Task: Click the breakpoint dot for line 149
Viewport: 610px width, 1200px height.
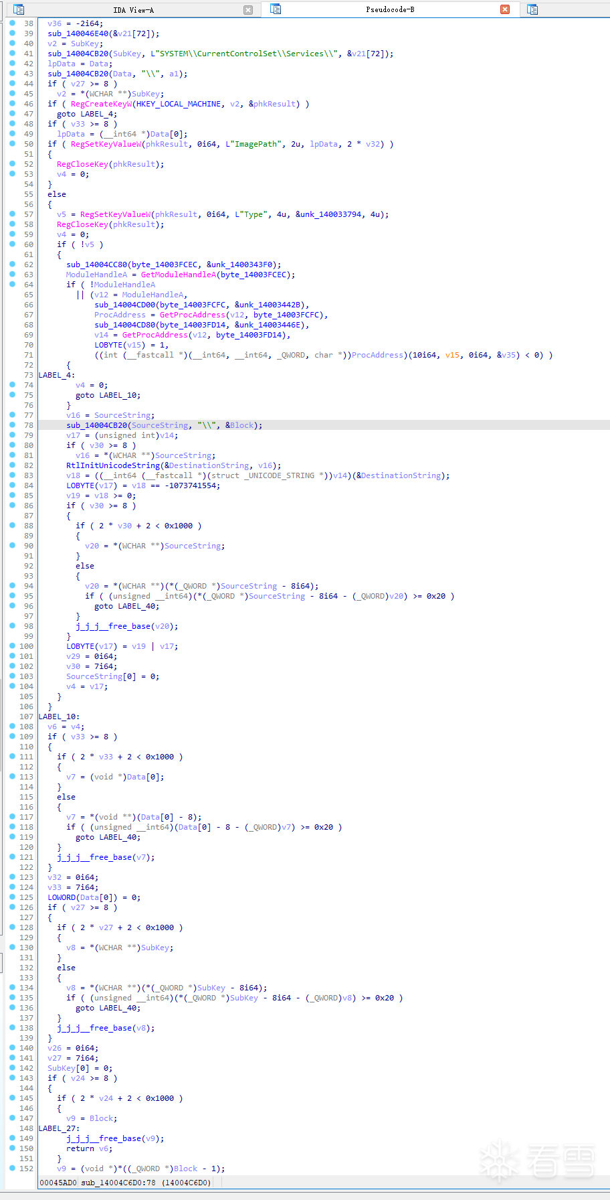Action: click(x=13, y=1138)
